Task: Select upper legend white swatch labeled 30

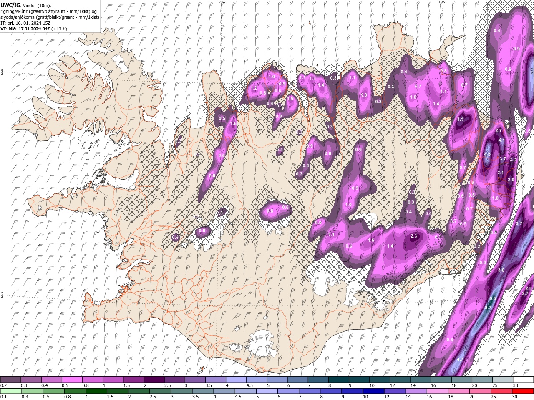Action: pos(523,380)
